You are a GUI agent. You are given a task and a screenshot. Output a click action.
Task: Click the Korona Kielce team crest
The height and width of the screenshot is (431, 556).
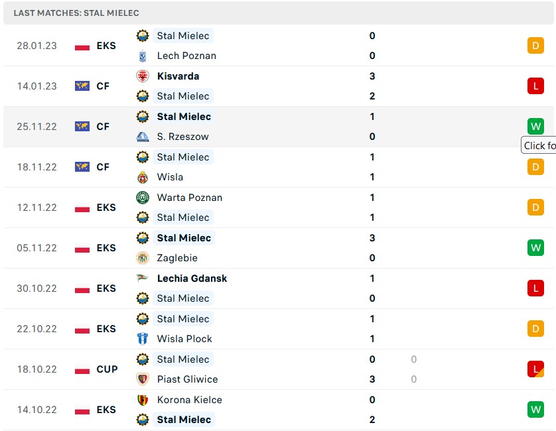(x=143, y=400)
